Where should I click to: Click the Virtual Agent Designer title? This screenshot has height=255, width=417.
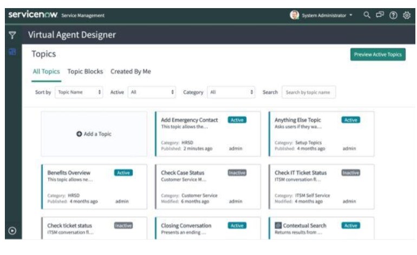(x=72, y=35)
